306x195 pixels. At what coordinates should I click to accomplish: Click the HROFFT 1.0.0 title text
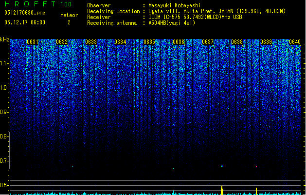point(38,4)
